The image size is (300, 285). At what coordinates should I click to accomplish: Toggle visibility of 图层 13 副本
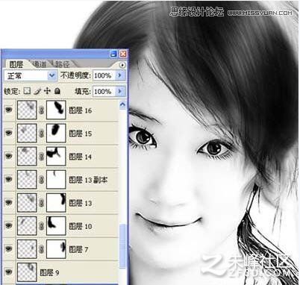9,179
